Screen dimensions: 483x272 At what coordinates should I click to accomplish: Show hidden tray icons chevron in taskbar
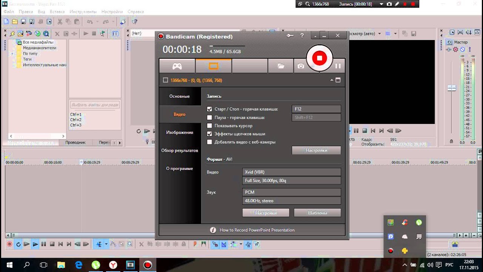pyautogui.click(x=405, y=265)
